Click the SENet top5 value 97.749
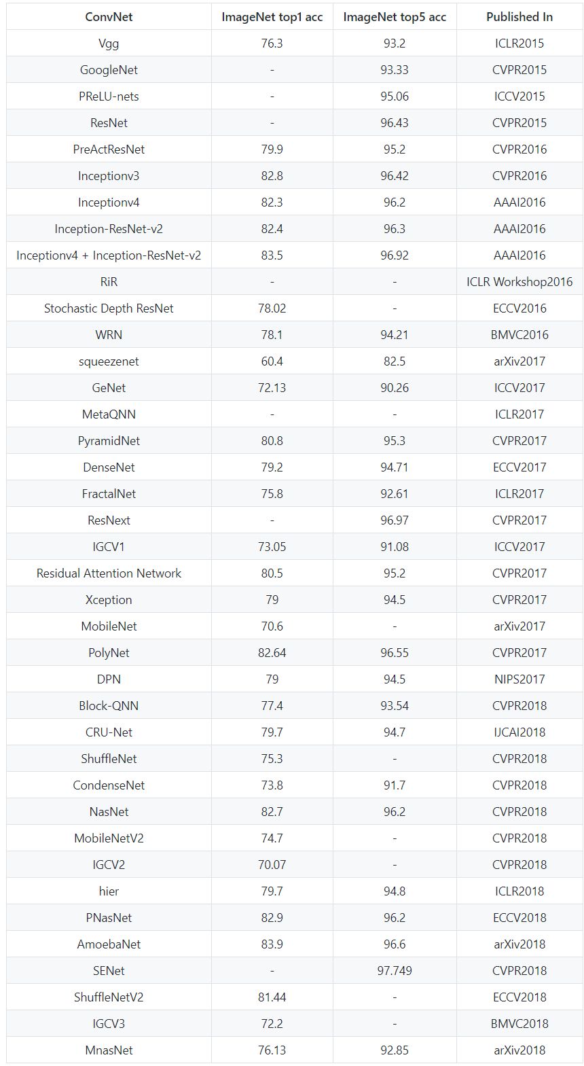 [395, 971]
